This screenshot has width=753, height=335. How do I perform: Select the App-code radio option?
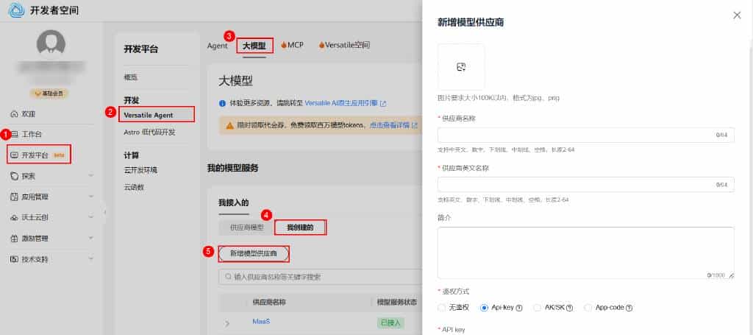[588, 308]
